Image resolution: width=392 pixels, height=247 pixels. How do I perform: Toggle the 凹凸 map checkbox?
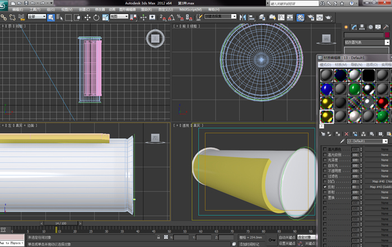[325, 181]
